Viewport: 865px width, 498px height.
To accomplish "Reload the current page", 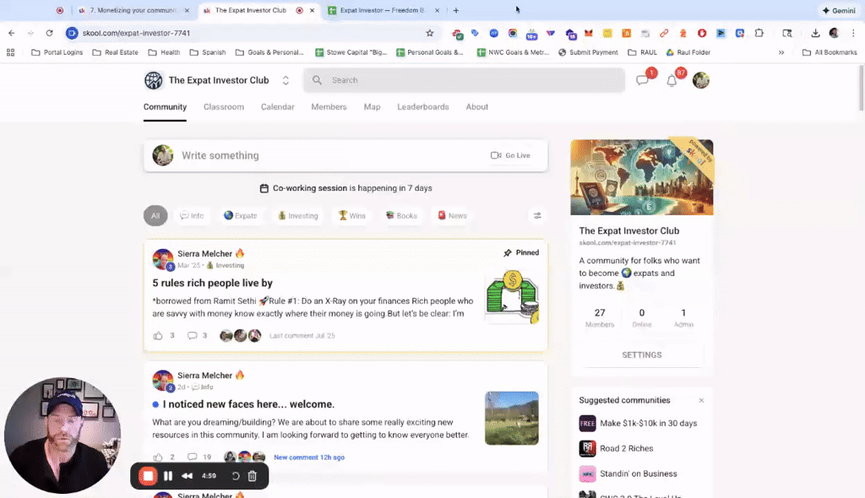I will coord(49,33).
